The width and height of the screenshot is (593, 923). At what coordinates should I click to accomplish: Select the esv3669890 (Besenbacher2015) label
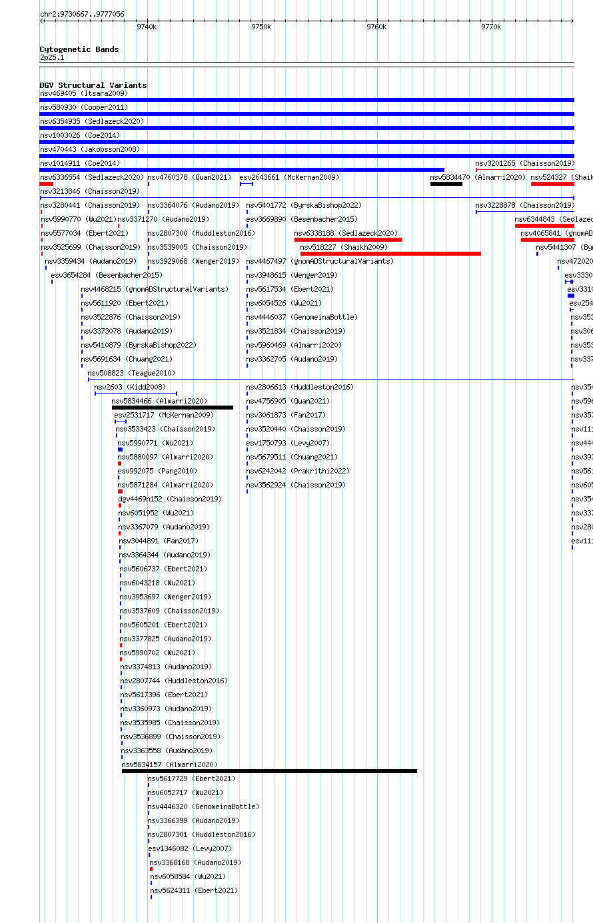coord(302,219)
